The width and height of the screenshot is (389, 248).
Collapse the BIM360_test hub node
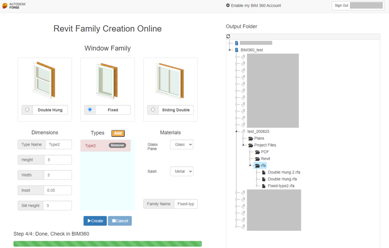pyautogui.click(x=230, y=50)
